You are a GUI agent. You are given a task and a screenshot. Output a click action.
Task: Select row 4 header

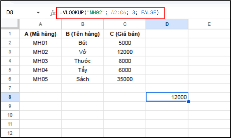[10, 61]
